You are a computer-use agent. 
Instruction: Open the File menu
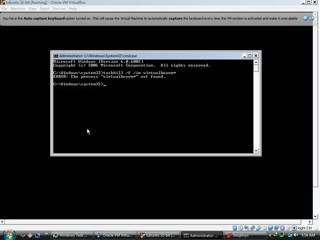click(x=4, y=8)
